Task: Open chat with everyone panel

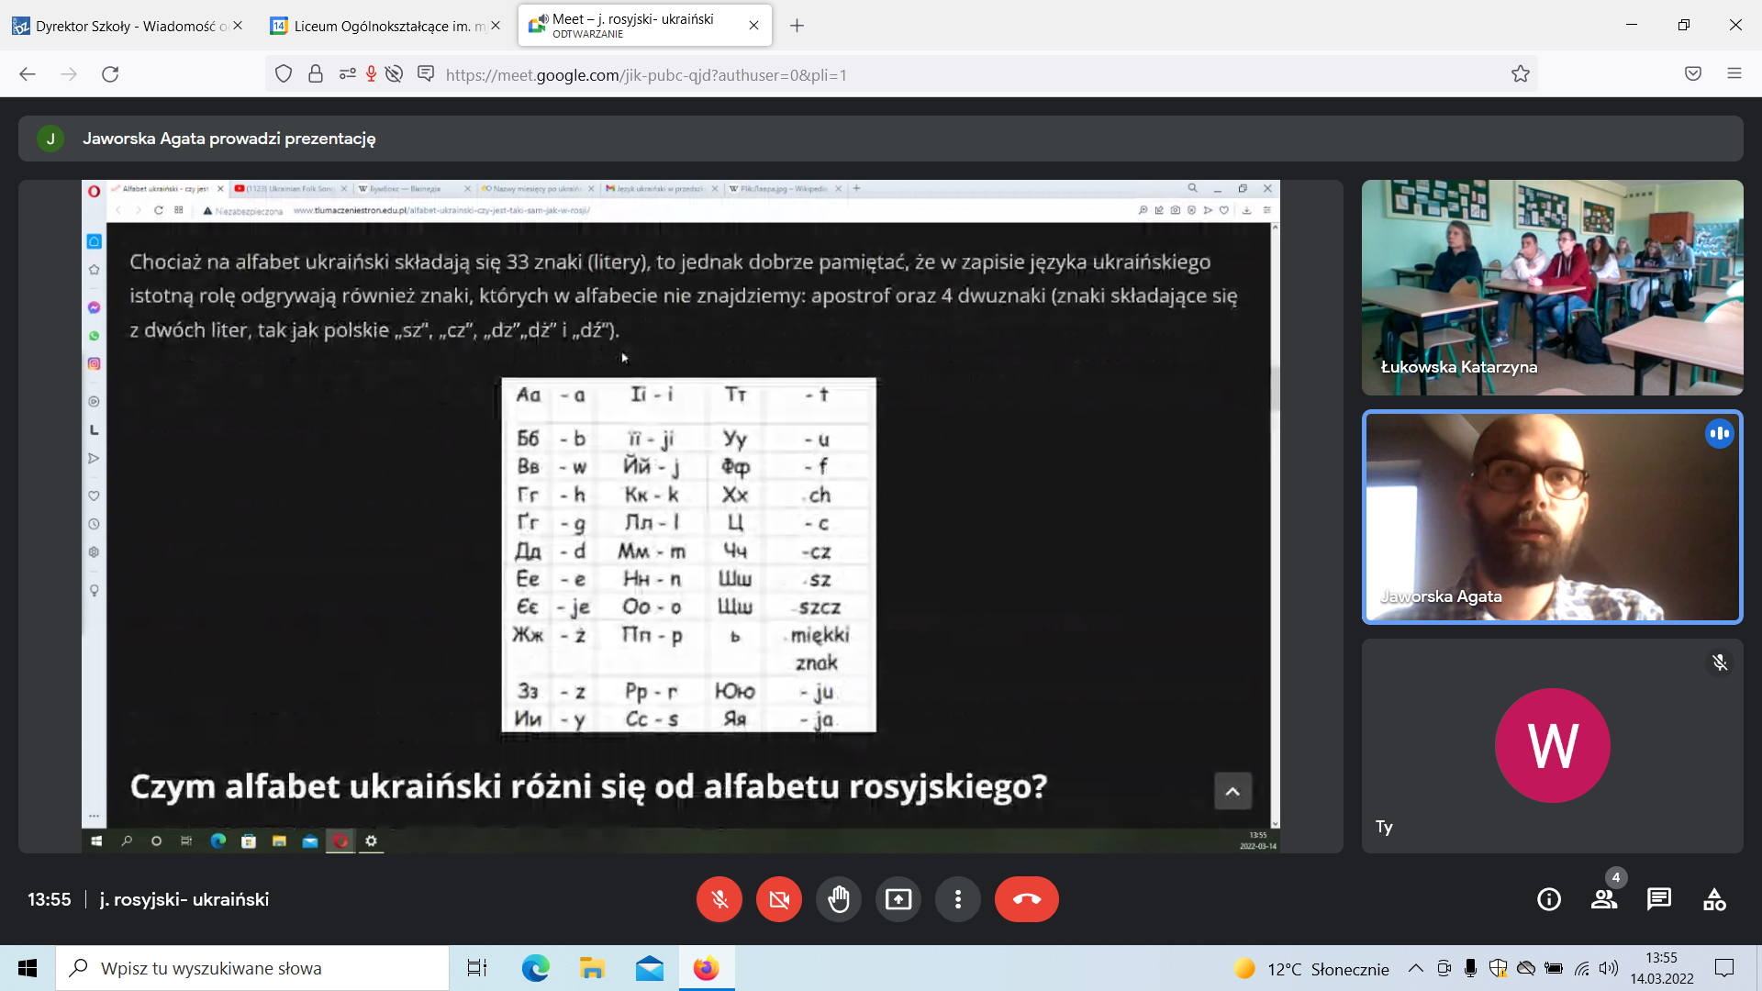Action: click(1659, 899)
